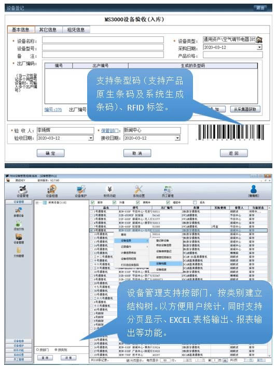
Task: Switch to the 其它信息 tab
Action: tap(48, 30)
